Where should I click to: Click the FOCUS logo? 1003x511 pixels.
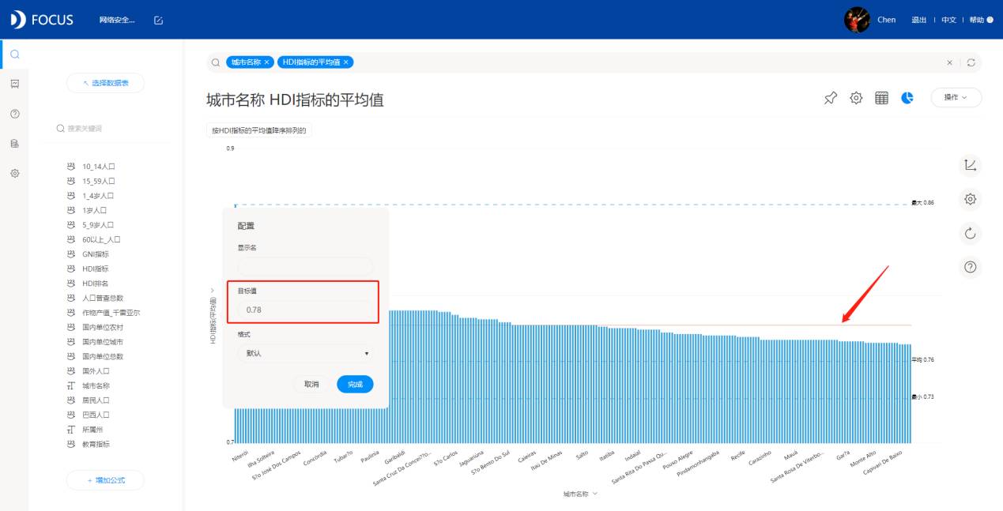42,20
